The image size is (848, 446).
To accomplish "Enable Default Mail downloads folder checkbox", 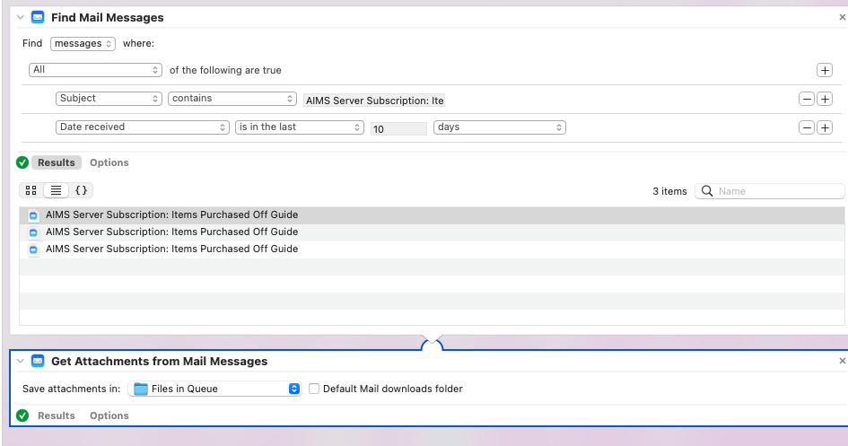I will tap(314, 389).
